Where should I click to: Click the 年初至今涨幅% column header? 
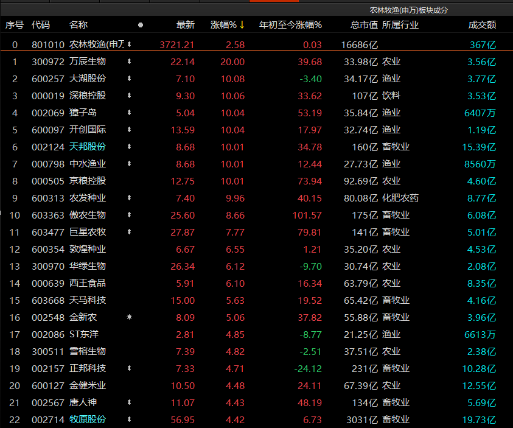tap(290, 25)
